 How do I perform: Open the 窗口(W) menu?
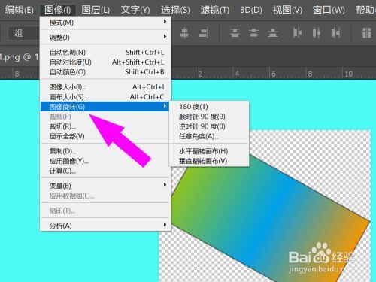coord(329,10)
